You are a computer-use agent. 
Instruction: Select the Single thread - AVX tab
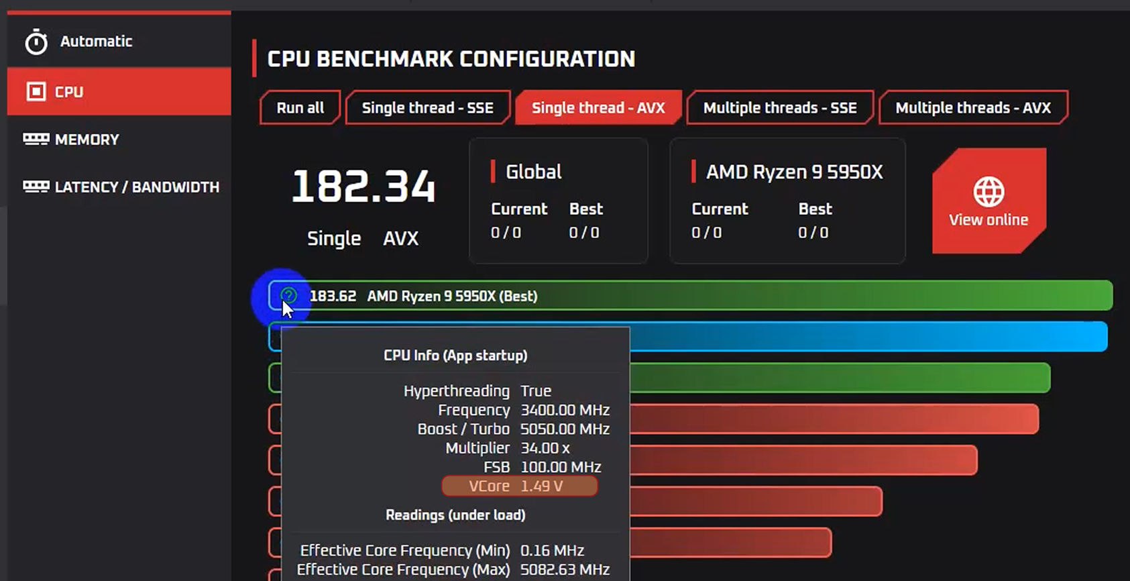point(598,108)
